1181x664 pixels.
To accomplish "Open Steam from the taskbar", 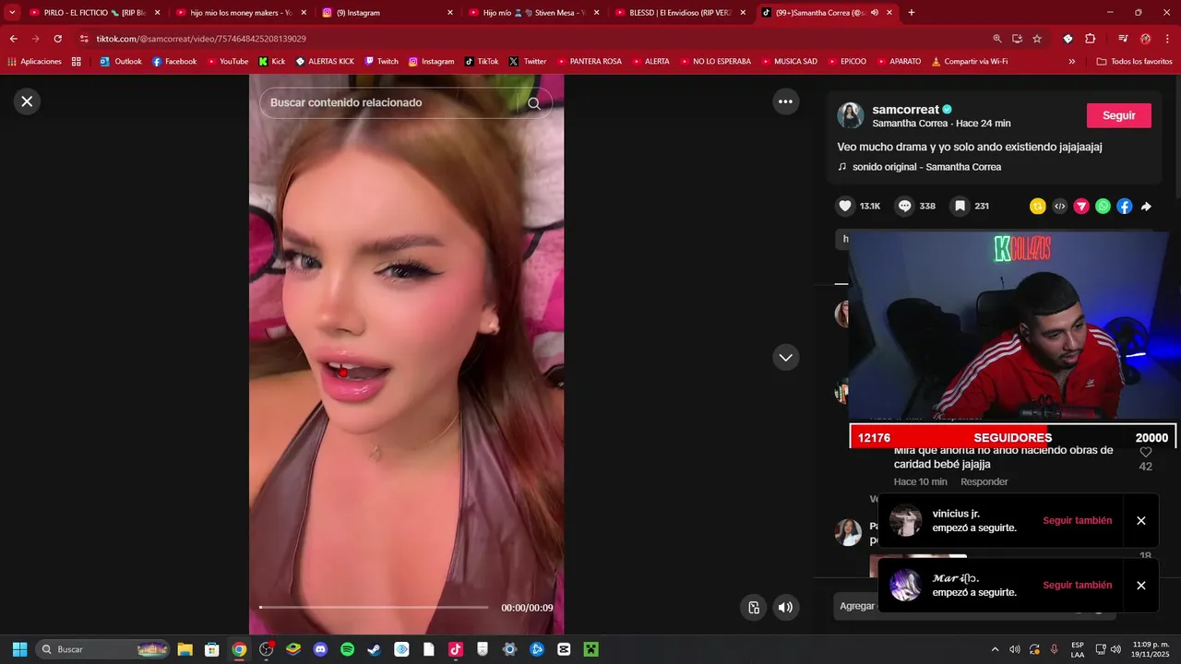I will point(374,649).
